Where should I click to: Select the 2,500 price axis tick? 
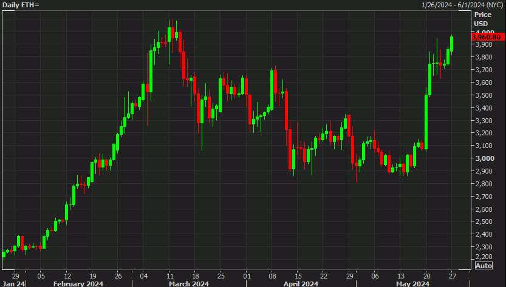(x=484, y=221)
